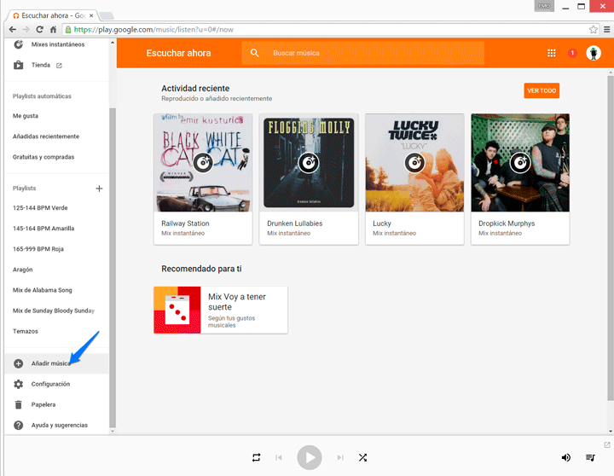Open Mix de Sunday Bloody Sunday playlist

coord(54,311)
